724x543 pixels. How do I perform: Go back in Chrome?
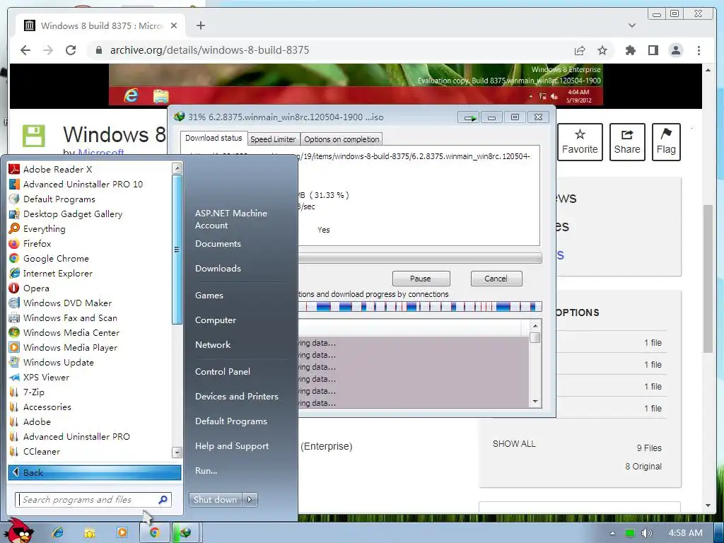tap(25, 50)
